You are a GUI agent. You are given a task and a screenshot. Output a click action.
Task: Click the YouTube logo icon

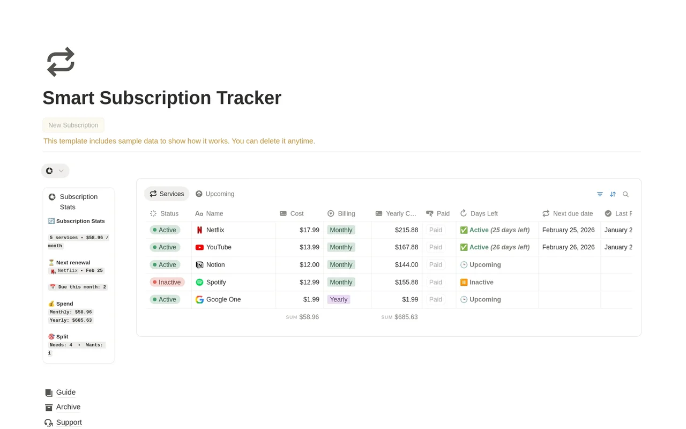click(x=199, y=247)
